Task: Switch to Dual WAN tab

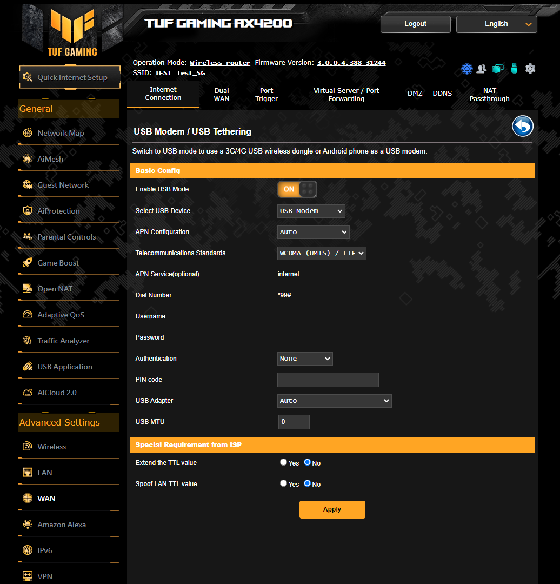Action: coord(222,95)
